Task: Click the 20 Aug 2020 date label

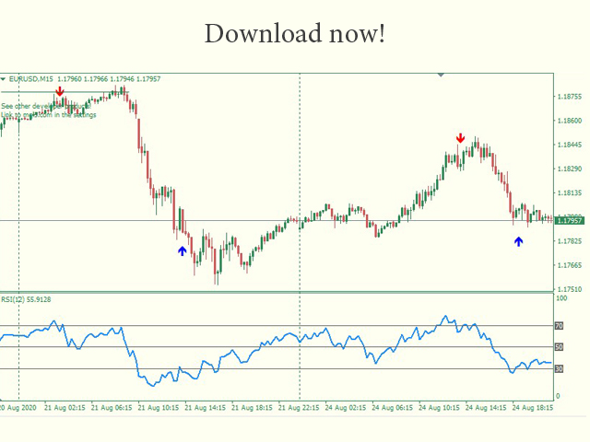Action: pos(18,408)
